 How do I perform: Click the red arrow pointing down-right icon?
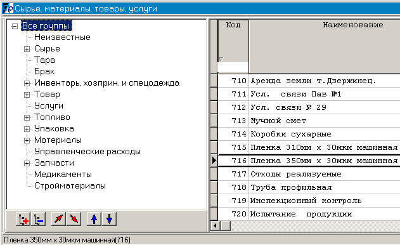coord(74,219)
